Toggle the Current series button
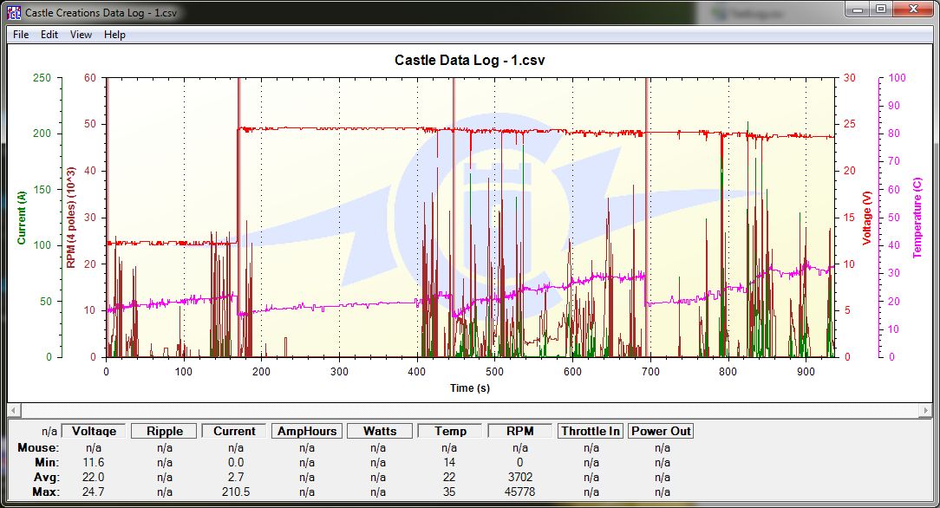Screen dimensions: 940x508 click(x=234, y=431)
